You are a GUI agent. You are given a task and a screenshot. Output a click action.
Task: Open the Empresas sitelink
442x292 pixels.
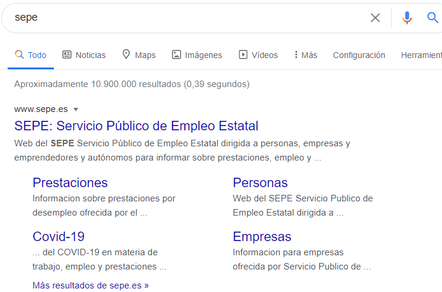tap(262, 237)
